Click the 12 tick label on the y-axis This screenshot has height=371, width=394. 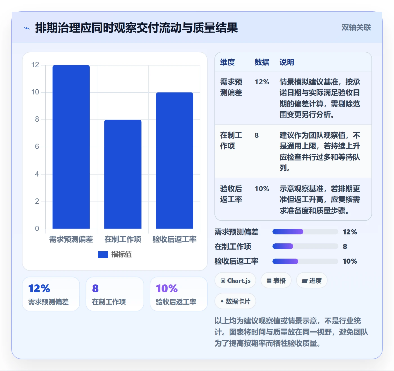point(35,65)
